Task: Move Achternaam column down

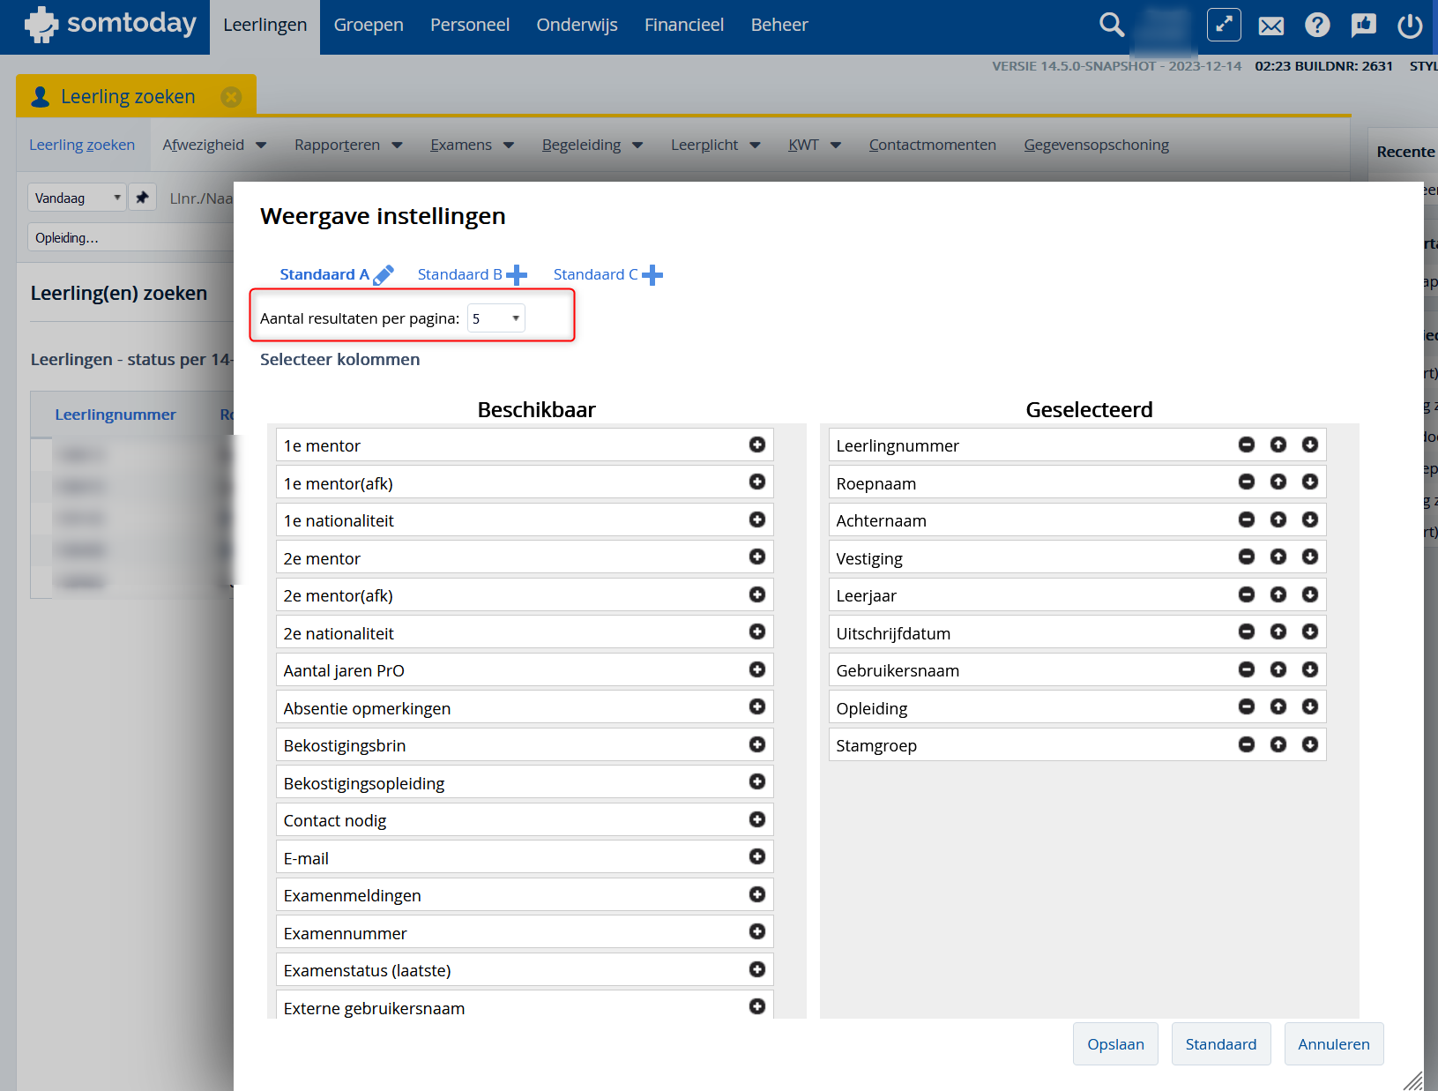Action: click(1310, 519)
